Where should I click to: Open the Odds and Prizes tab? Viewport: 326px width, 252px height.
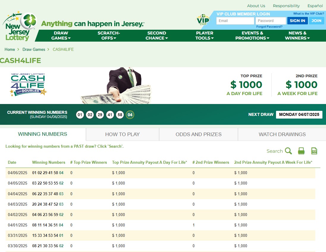198,134
